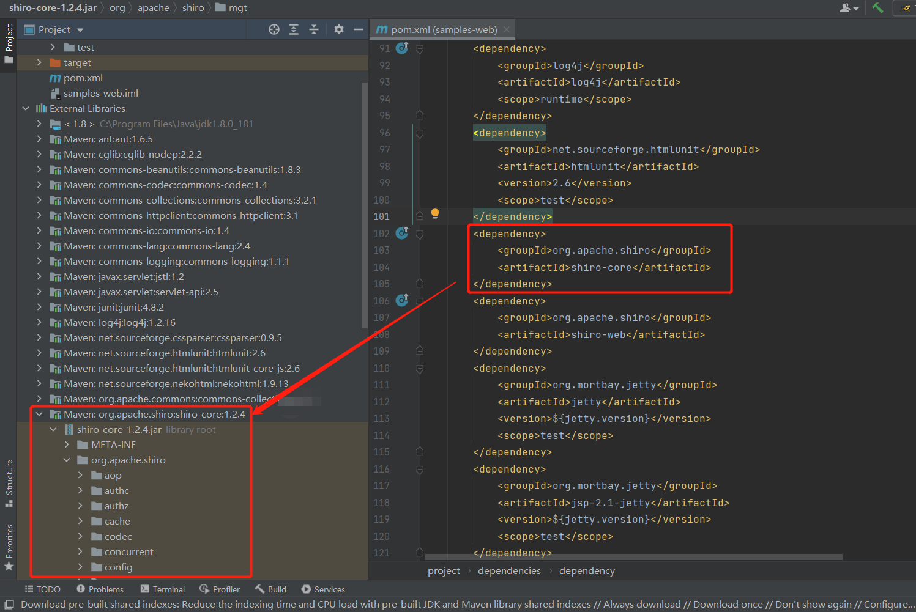Click the dependencies breadcrumb below editor

[509, 570]
